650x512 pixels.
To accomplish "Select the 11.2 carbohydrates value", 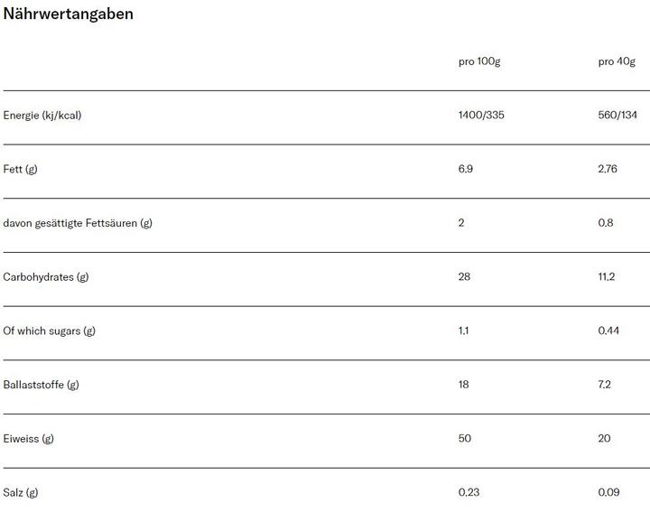I will 606,276.
